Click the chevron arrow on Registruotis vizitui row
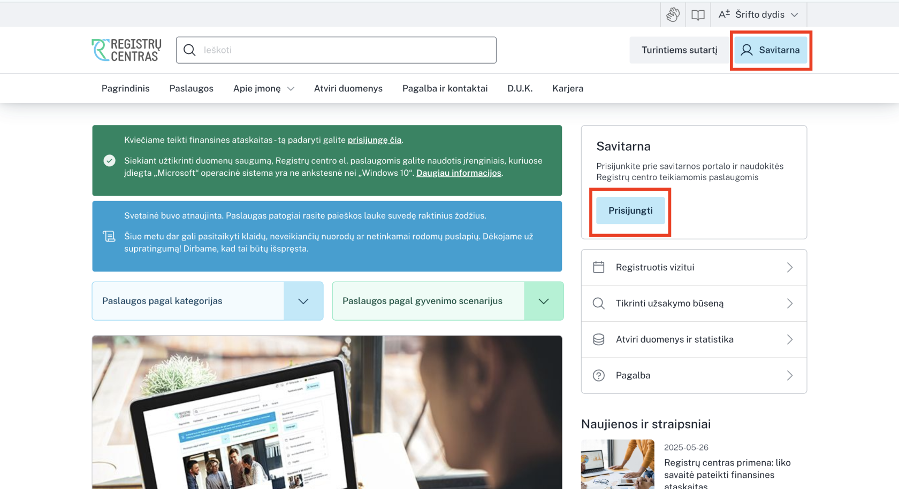899x489 pixels. (x=790, y=267)
